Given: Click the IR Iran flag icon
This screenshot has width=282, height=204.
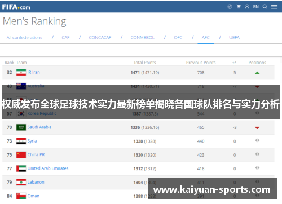Looking at the screenshot, I should coord(21,72).
